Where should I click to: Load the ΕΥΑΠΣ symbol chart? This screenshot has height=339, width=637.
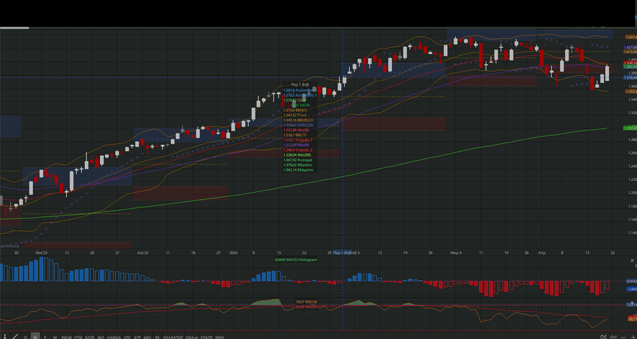207,337
